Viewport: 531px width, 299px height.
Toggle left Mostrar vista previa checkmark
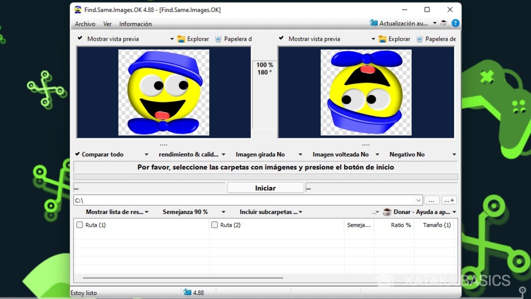click(80, 39)
